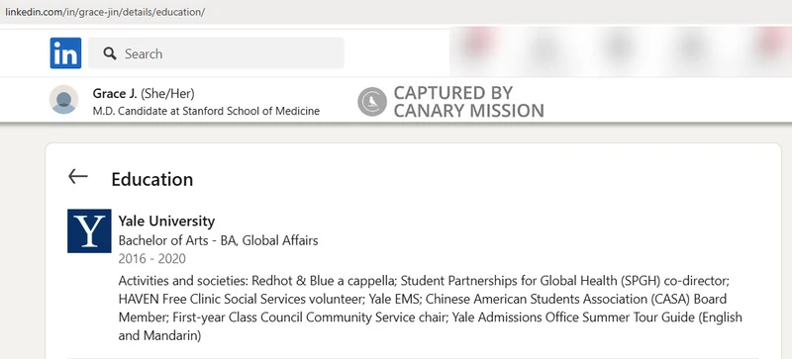
Task: Open the Yale University school title
Action: click(x=166, y=222)
